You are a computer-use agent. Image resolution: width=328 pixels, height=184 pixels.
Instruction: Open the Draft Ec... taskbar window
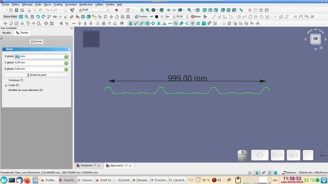click(105, 180)
